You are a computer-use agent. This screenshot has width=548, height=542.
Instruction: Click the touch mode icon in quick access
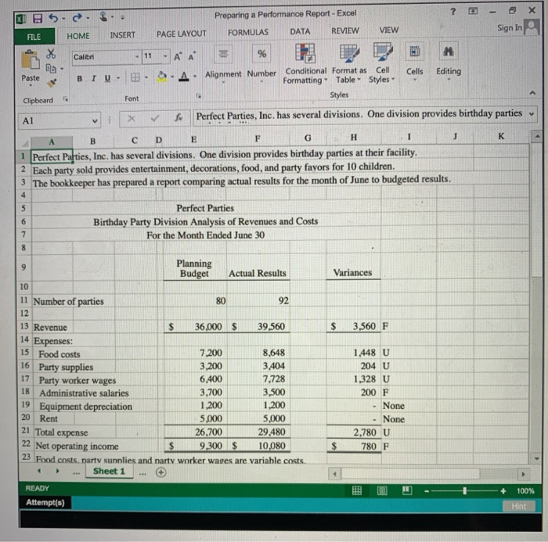103,16
